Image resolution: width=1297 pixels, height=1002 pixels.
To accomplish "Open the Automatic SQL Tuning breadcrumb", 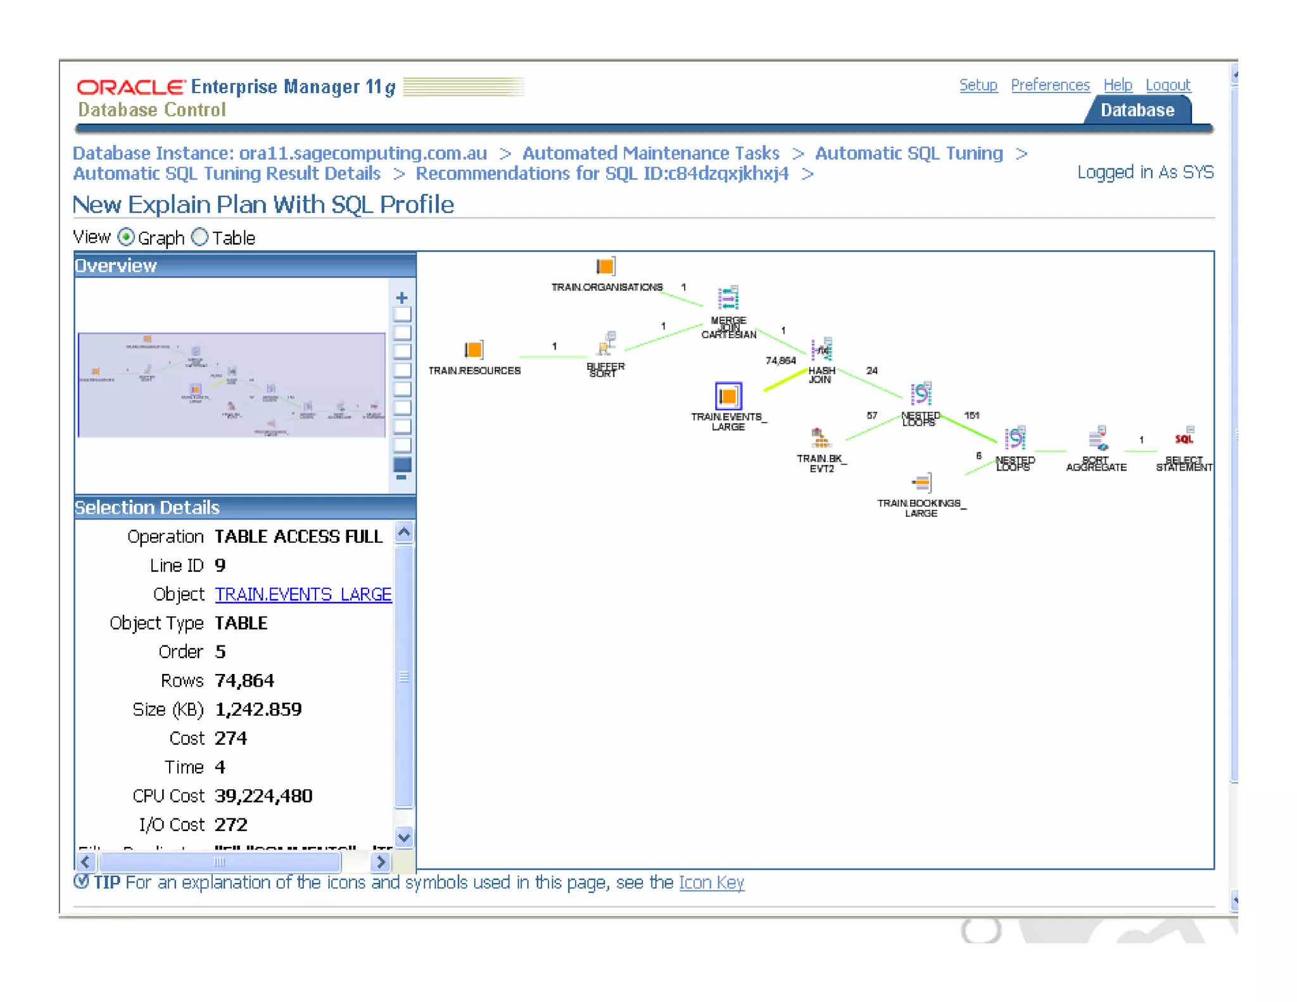I will [908, 153].
